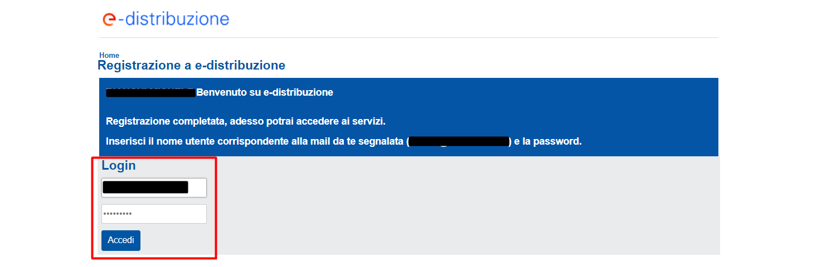Image resolution: width=836 pixels, height=267 pixels.
Task: Focus the username input field
Action: (154, 187)
